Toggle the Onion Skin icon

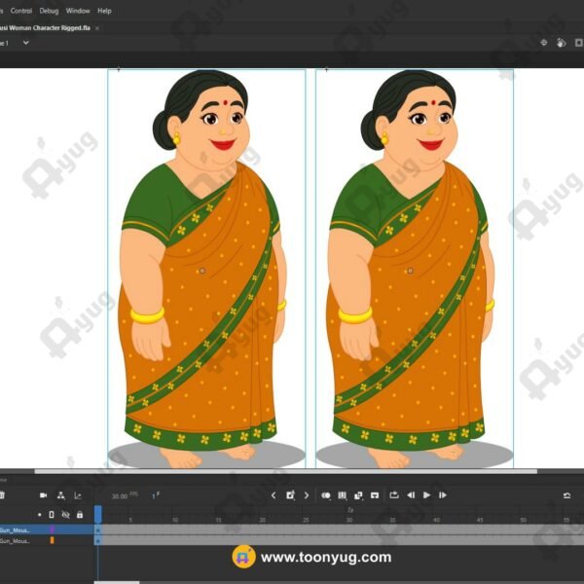[x=326, y=495]
